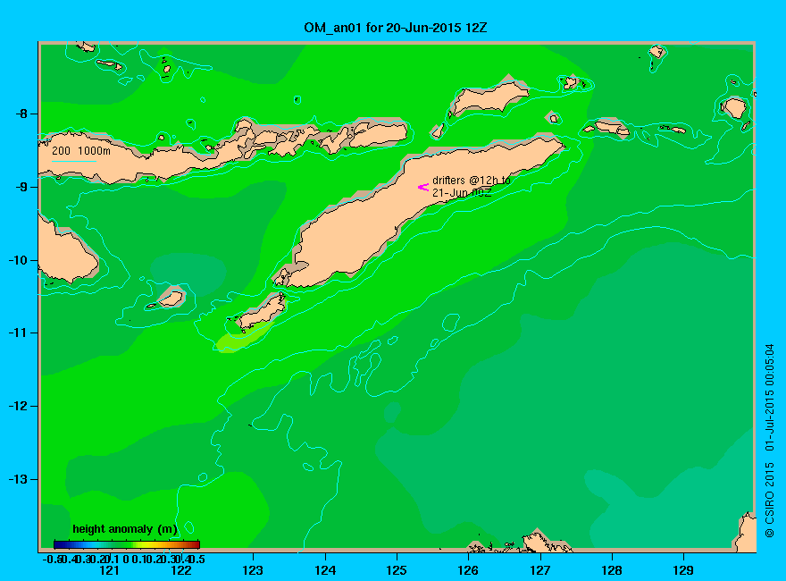Click the longitude label "125"
The width and height of the screenshot is (786, 581).
coord(397,570)
